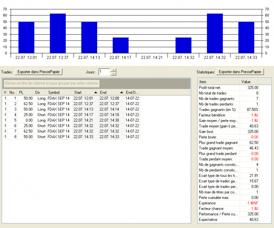Click the Start column sort arrow
Viewport: 274px width, 228px height.
point(96,92)
